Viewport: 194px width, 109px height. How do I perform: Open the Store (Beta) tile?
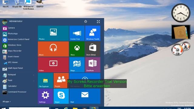click(x=93, y=49)
